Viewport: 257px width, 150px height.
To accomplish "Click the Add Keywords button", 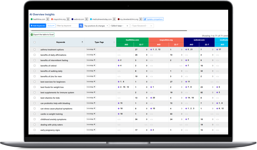I will click(x=38, y=26).
